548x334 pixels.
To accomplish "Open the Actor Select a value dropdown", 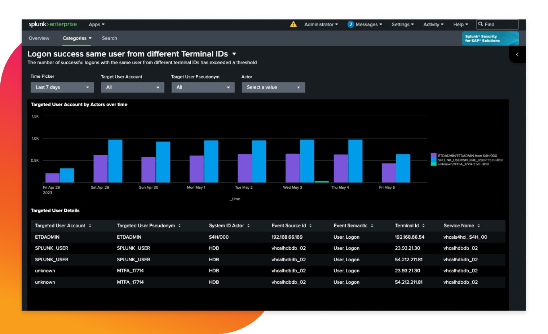I will pyautogui.click(x=273, y=87).
